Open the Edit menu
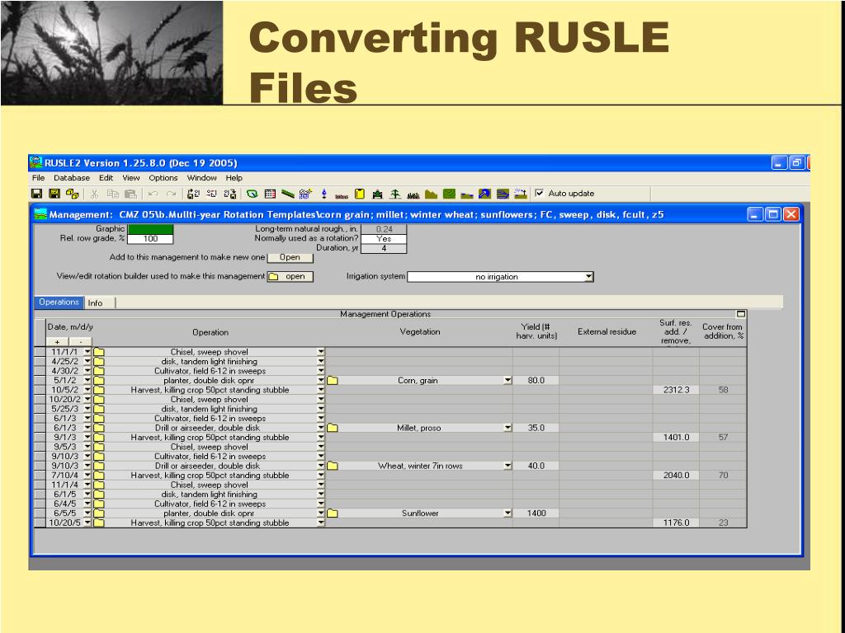 [x=106, y=178]
